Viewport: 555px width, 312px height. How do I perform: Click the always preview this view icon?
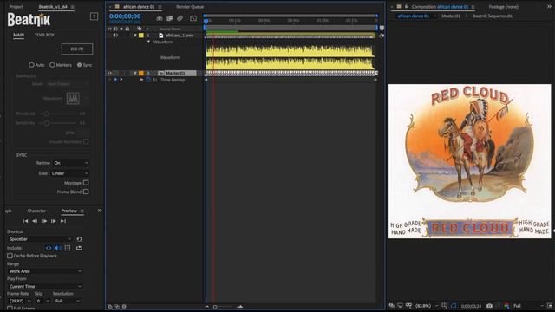coord(391,306)
